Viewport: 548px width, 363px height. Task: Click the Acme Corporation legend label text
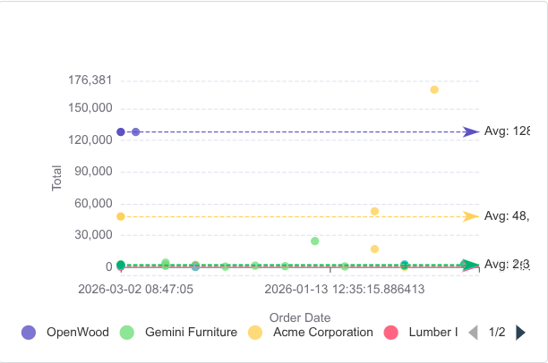pos(323,333)
